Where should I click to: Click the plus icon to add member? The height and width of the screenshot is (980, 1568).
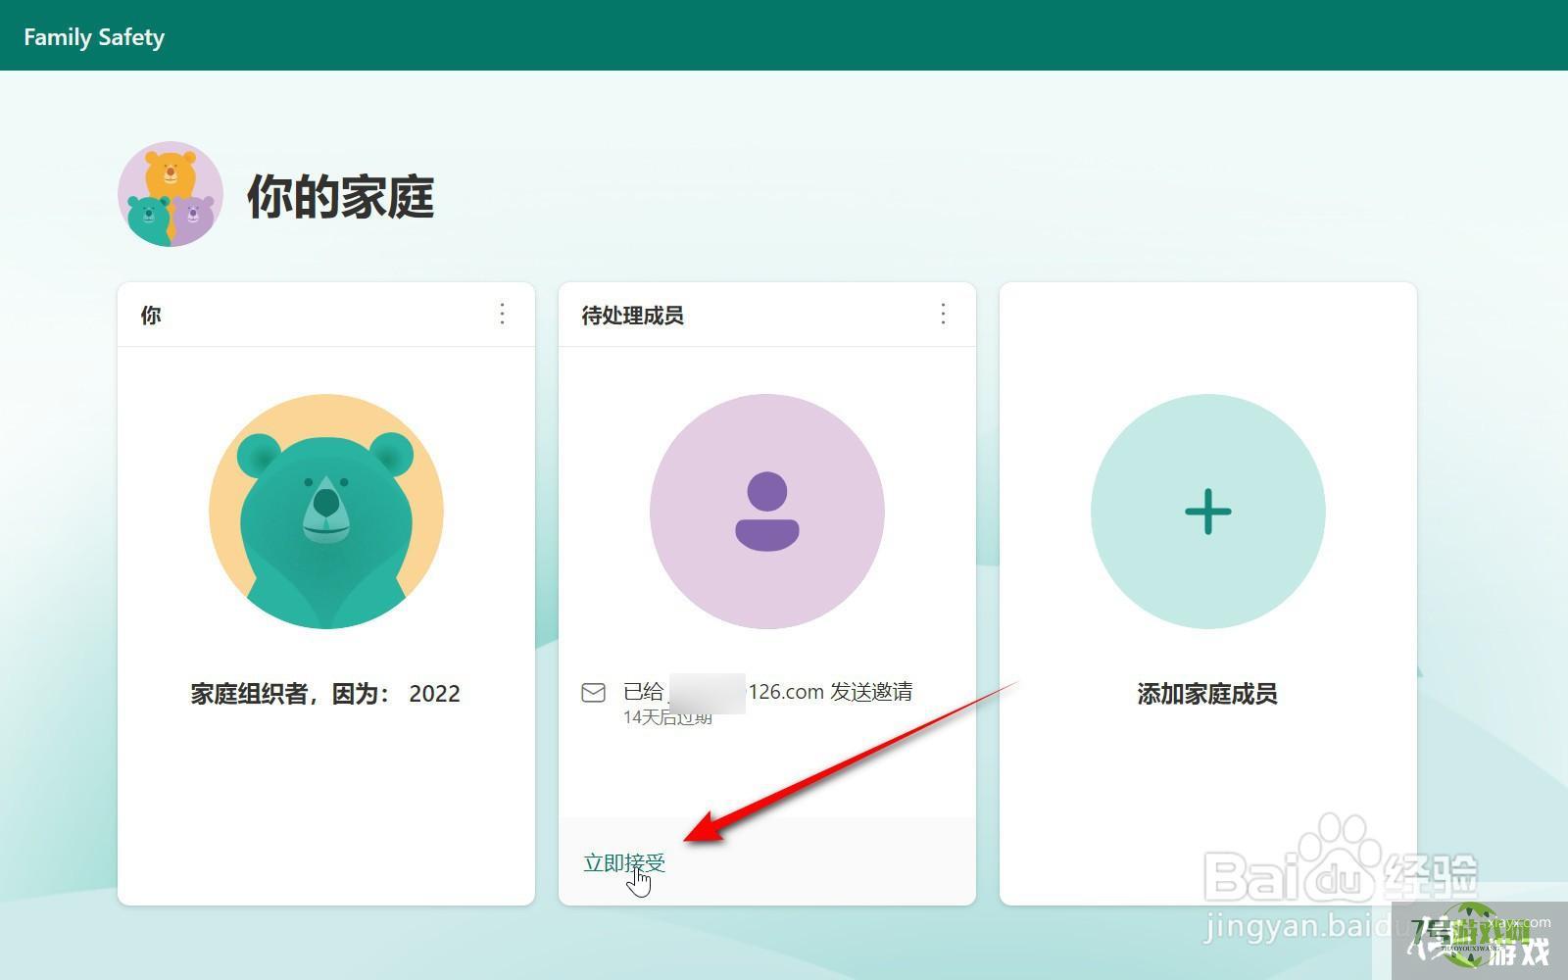tap(1208, 512)
